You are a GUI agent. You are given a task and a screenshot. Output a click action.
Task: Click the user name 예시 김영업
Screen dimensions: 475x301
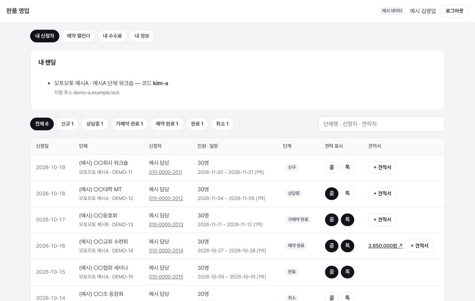pyautogui.click(x=423, y=11)
